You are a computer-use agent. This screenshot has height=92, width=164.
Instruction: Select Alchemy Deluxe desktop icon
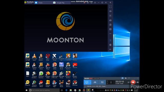pos(34,66)
